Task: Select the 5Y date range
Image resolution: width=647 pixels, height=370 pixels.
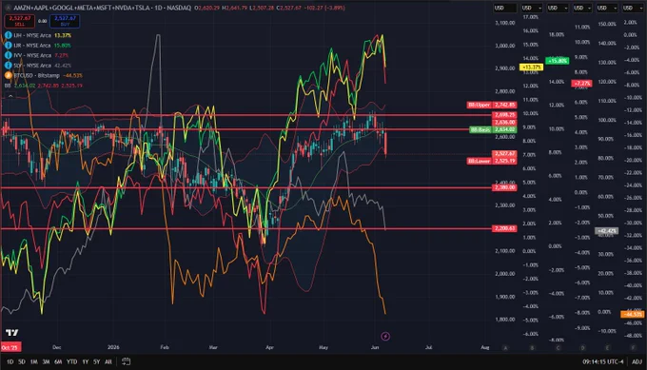Action: point(96,361)
